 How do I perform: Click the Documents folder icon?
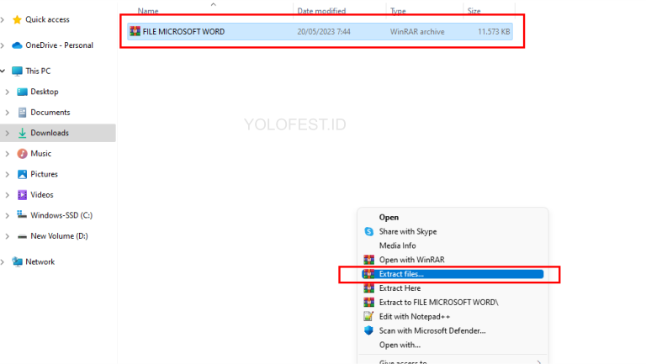(x=22, y=113)
